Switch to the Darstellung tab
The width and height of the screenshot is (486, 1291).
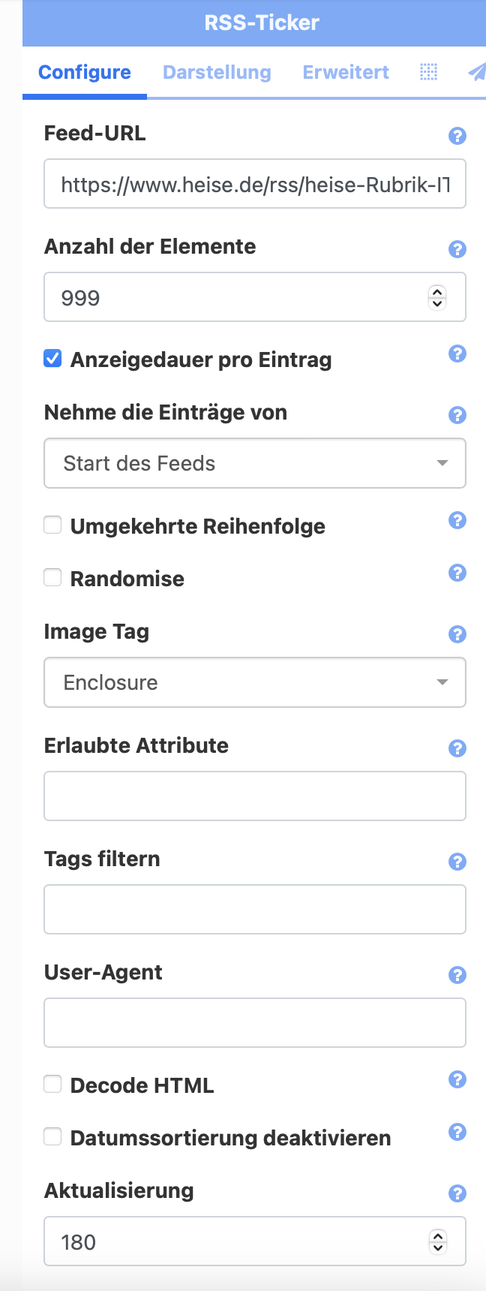click(217, 72)
